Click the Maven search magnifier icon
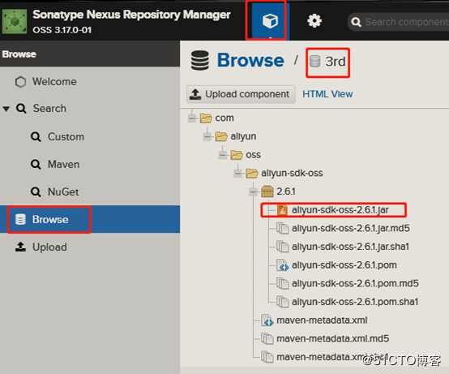 tap(36, 164)
